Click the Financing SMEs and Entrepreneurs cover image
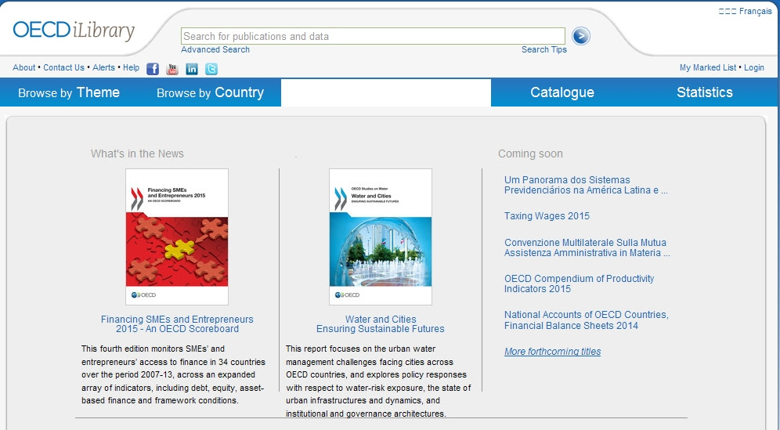 pyautogui.click(x=177, y=237)
